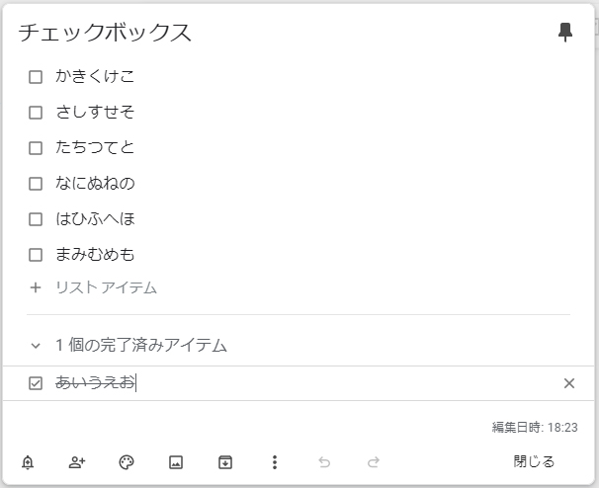
Task: Open the background color palette icon
Action: 127,461
